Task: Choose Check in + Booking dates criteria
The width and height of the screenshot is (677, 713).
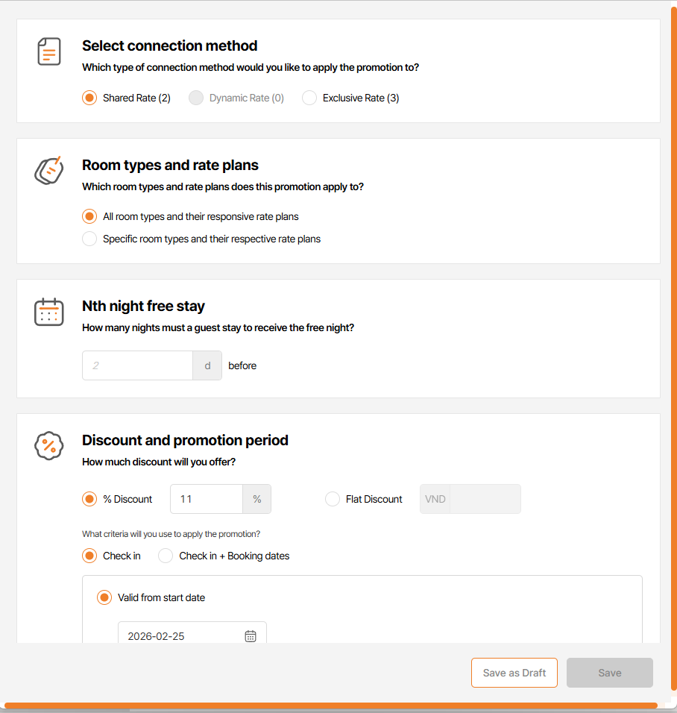Action: (166, 556)
